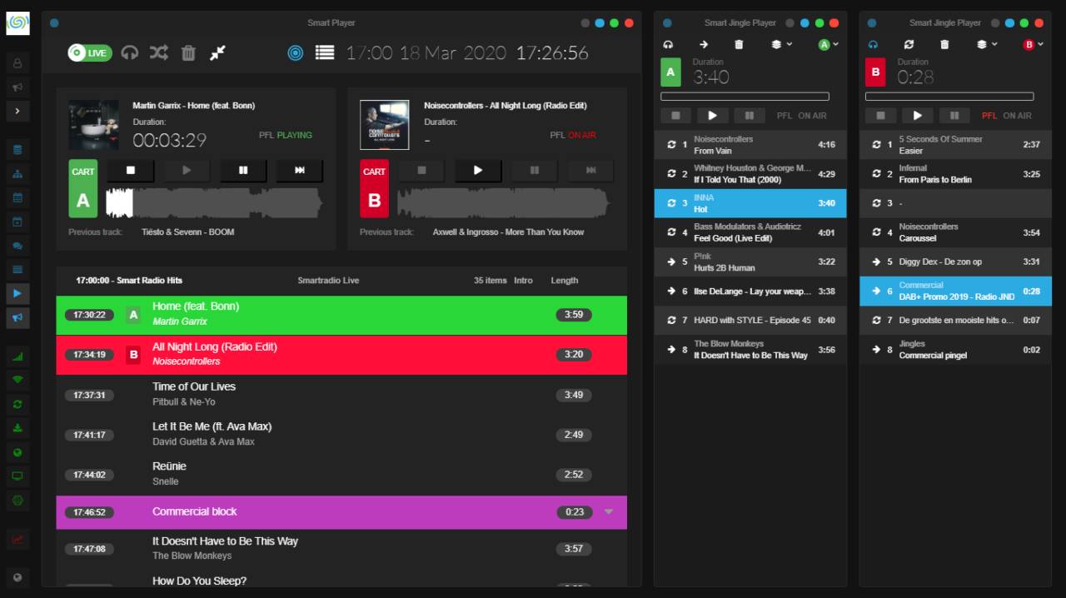Select the target locator icon near the time display

(x=295, y=52)
